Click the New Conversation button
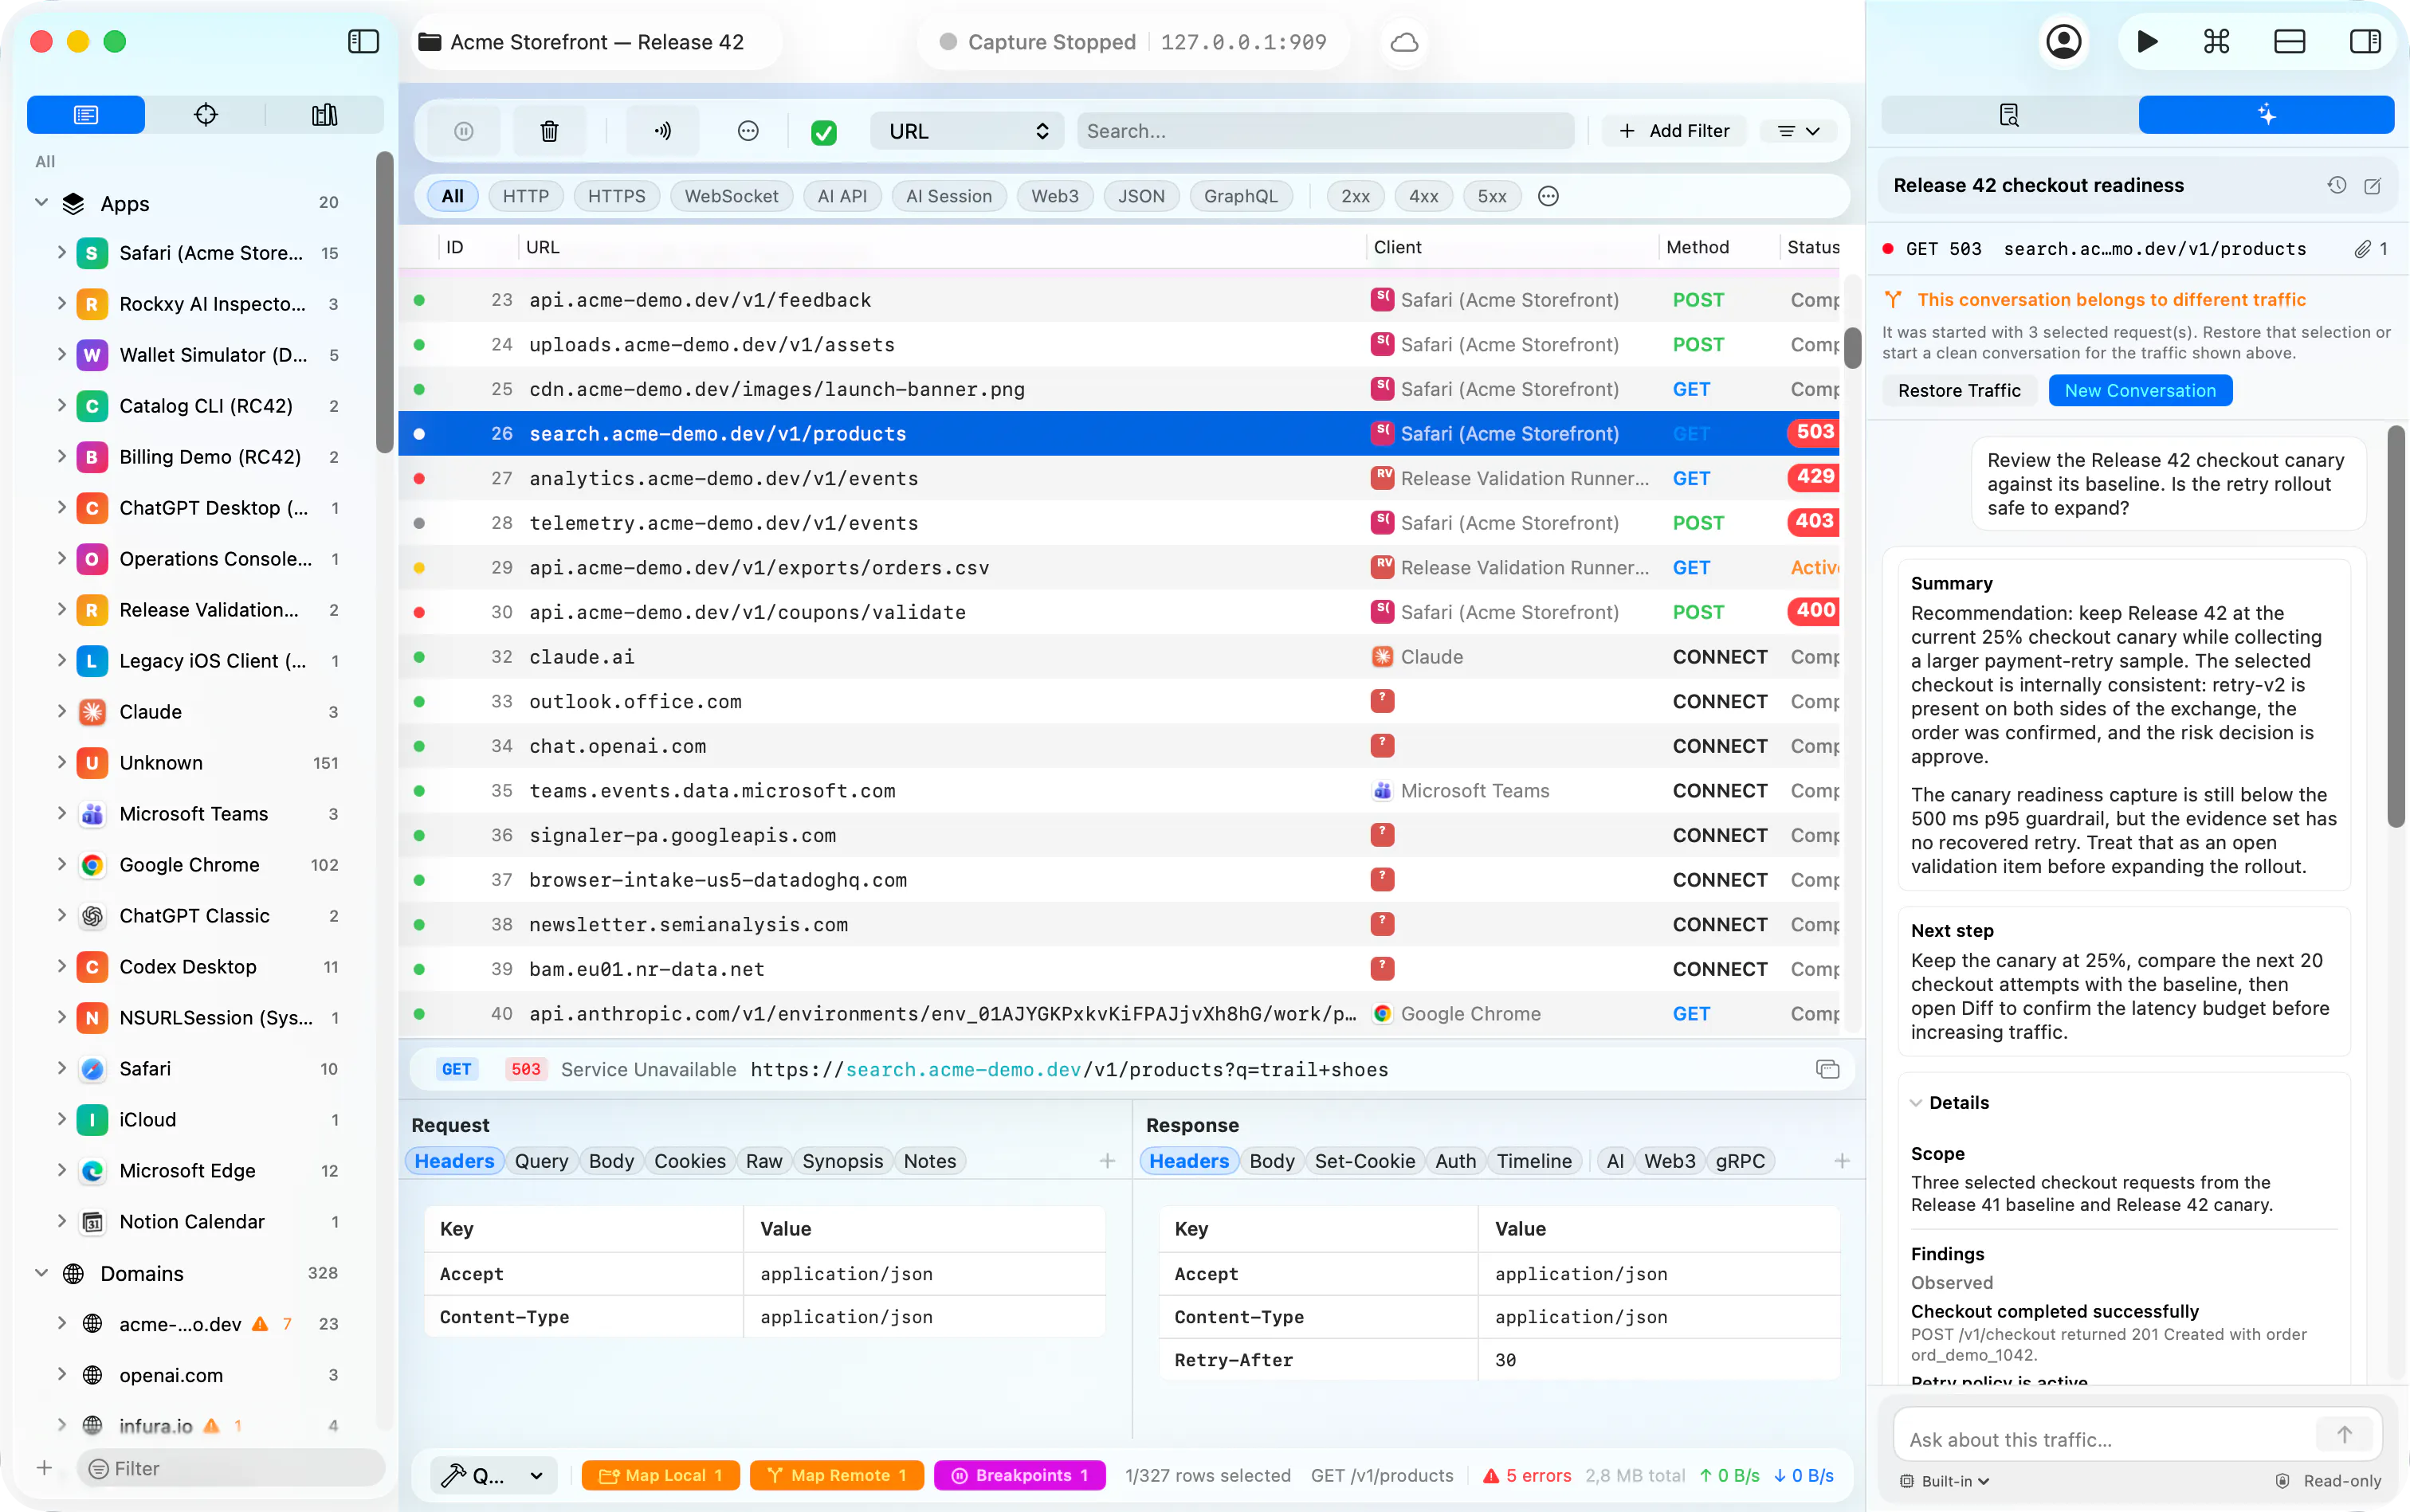Image resolution: width=2410 pixels, height=1512 pixels. click(x=2140, y=390)
